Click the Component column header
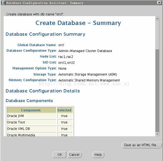Screen dimensions: 163x161 pyautogui.click(x=31, y=110)
